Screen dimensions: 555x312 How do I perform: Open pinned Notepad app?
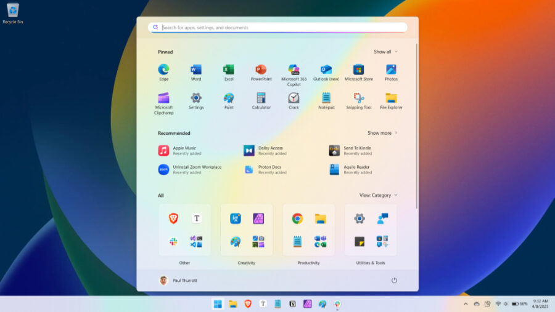pos(326,101)
